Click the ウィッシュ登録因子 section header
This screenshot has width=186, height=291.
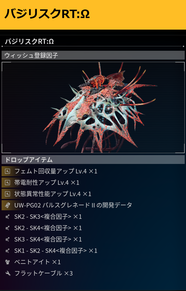[x=93, y=55]
